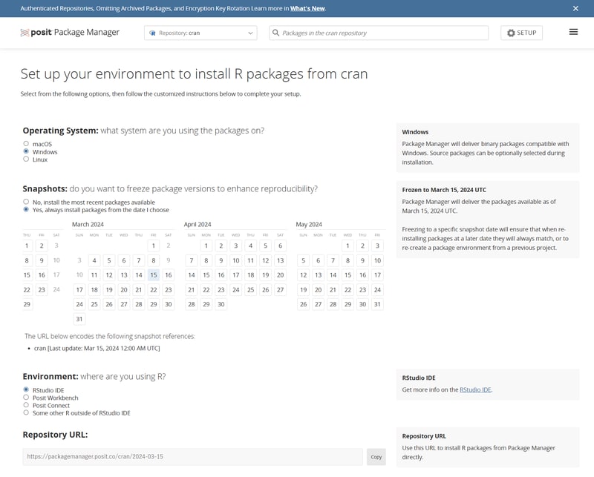The height and width of the screenshot is (477, 594).
Task: Pick April 18 in the calendar
Action: [250, 274]
